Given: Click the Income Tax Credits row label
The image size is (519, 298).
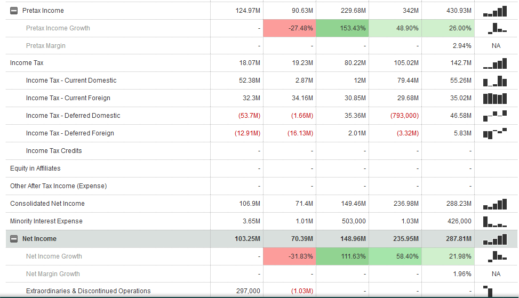Looking at the screenshot, I should pyautogui.click(x=53, y=151).
